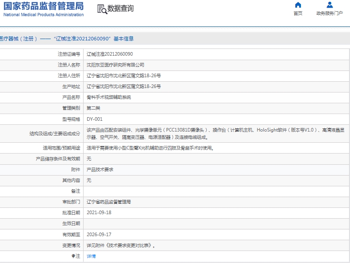
Task: Click the model value DY-001
Action: pyautogui.click(x=95, y=119)
